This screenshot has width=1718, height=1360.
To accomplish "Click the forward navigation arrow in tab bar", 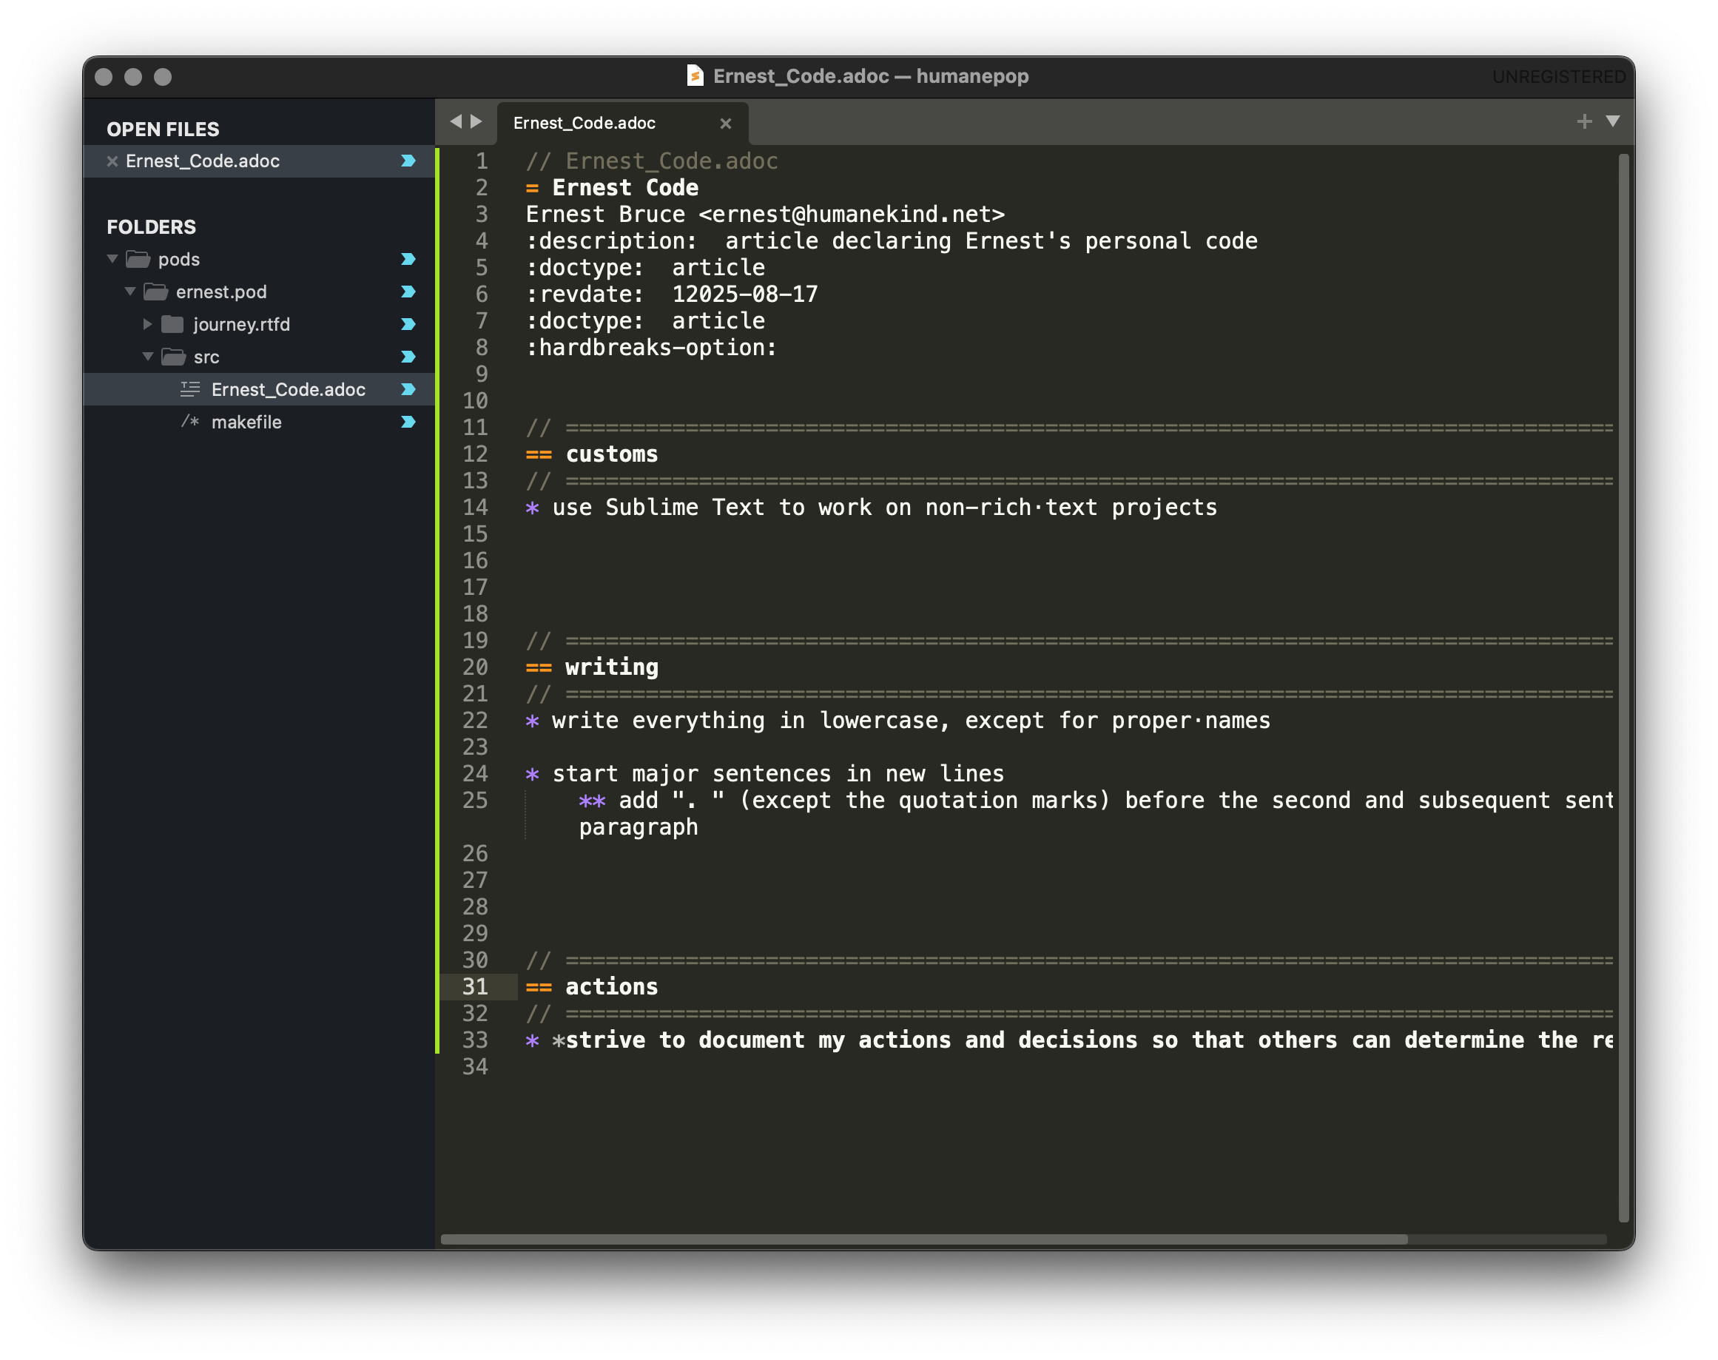I will point(476,122).
